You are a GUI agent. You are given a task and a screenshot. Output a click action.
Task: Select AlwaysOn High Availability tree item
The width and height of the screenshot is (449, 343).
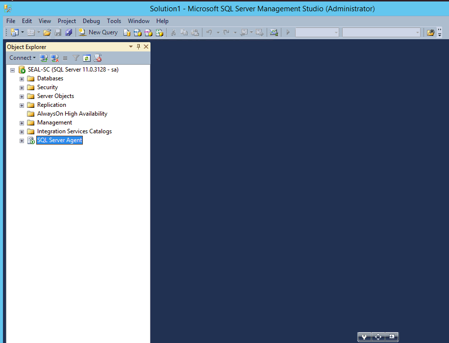[72, 114]
